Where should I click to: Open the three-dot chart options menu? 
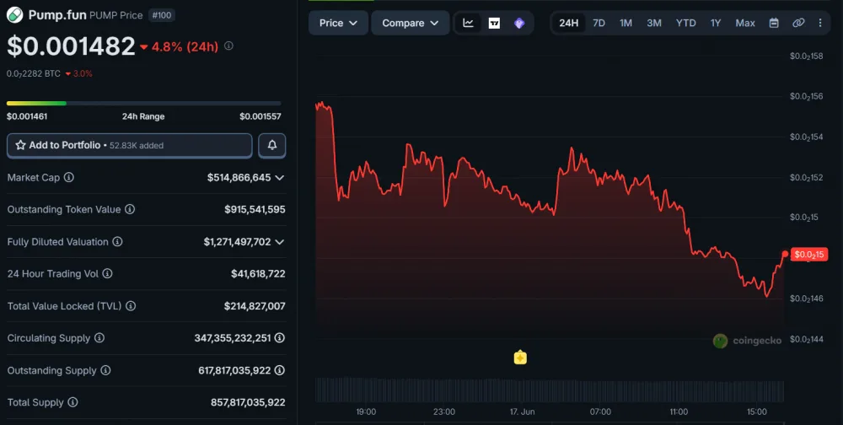point(820,23)
